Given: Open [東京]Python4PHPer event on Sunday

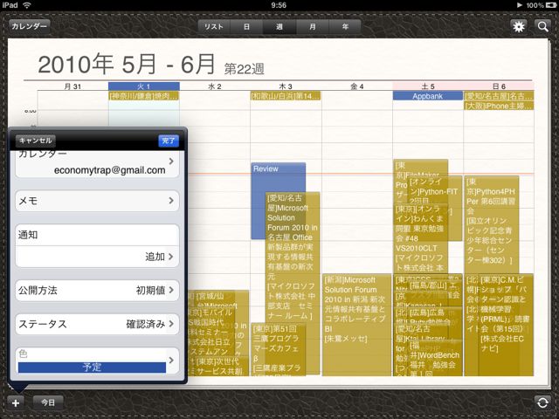Looking at the screenshot, I should point(492,224).
